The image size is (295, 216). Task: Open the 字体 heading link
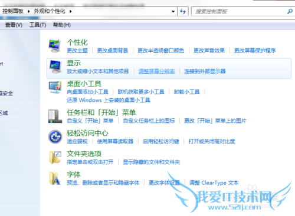click(74, 174)
